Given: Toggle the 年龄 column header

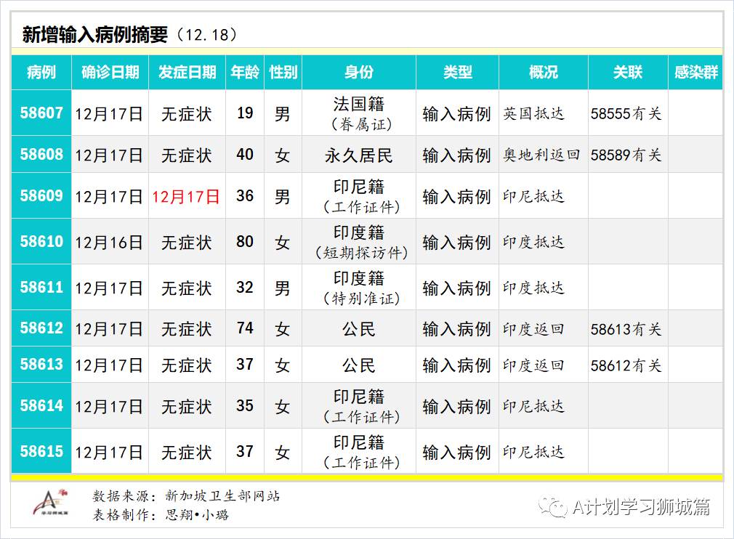Looking at the screenshot, I should pos(245,73).
